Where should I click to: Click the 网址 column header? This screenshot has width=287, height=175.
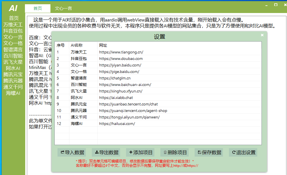179,45
